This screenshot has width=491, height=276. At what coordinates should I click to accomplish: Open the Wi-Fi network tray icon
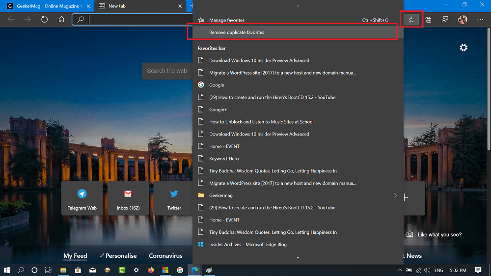(418, 270)
